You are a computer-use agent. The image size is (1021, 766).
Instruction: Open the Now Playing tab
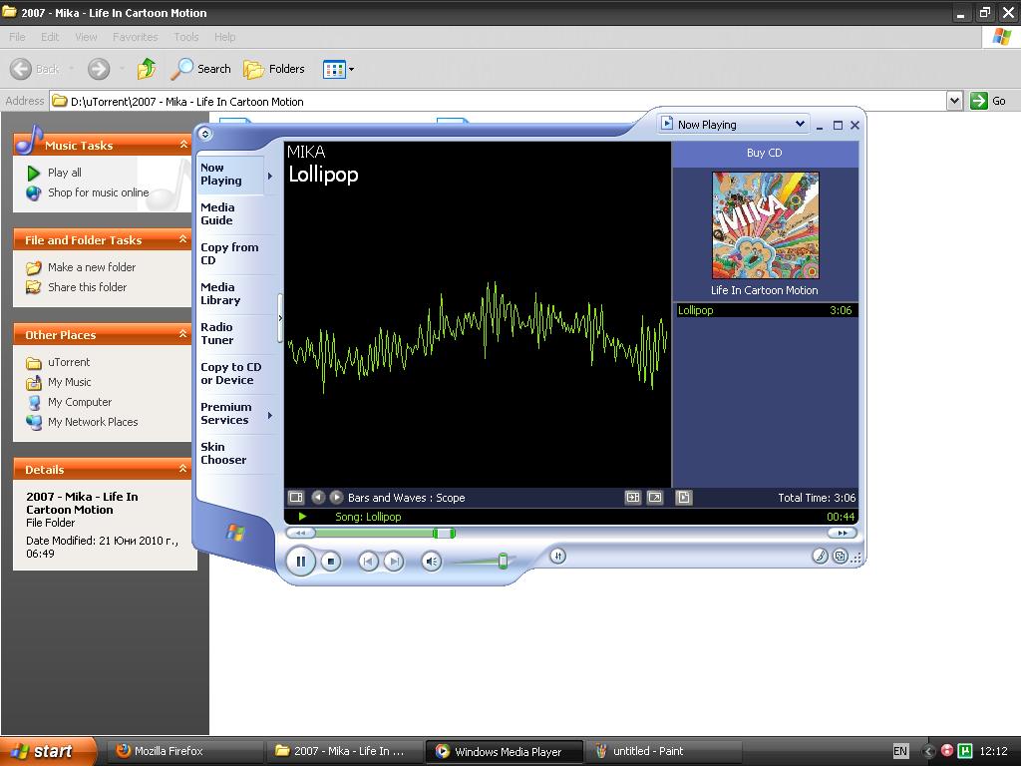pyautogui.click(x=230, y=174)
